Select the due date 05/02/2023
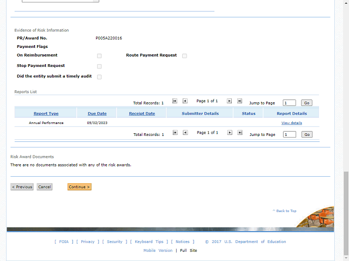The image size is (349, 261). point(97,123)
